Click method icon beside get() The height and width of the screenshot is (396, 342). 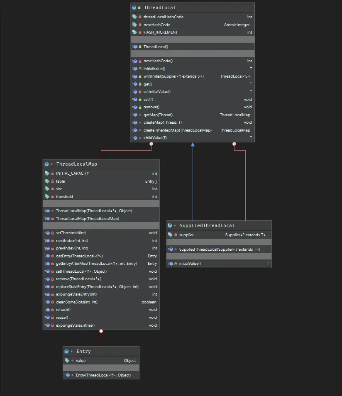coord(135,84)
